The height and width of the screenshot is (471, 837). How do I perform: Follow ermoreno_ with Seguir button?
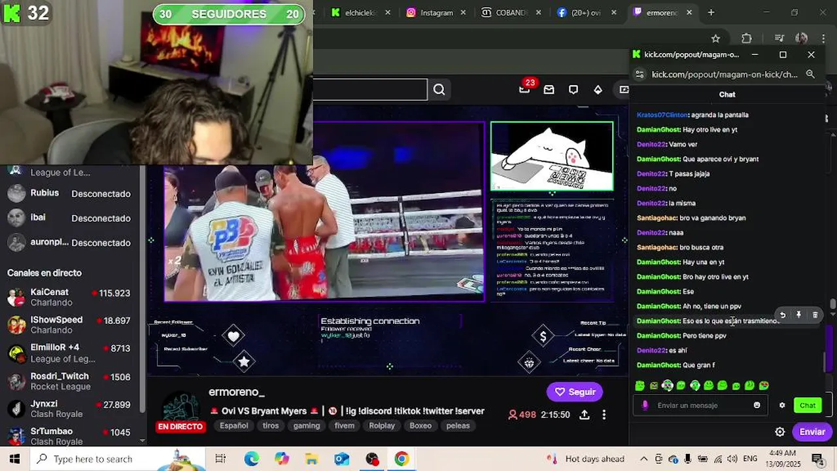click(575, 392)
